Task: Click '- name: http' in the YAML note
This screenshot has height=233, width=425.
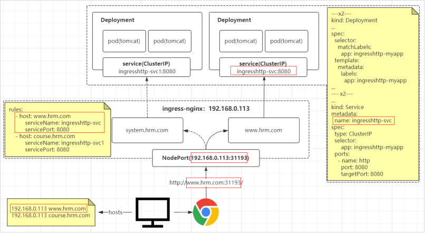Action: click(354, 161)
